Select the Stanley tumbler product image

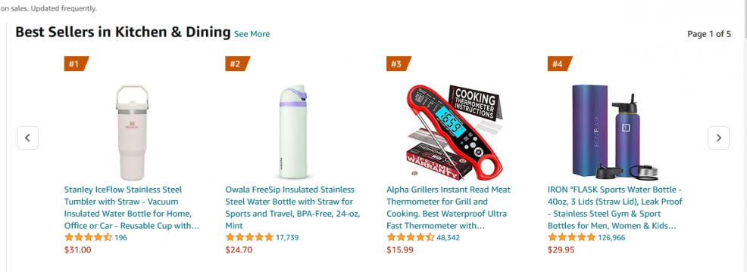click(132, 132)
